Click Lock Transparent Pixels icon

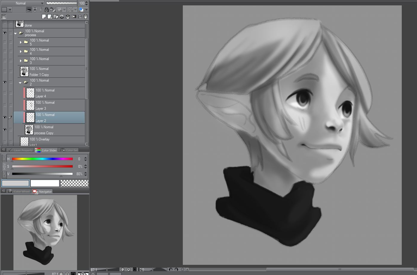point(53,10)
